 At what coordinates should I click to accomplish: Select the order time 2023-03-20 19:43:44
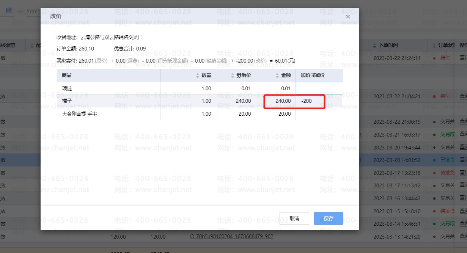[397, 147]
